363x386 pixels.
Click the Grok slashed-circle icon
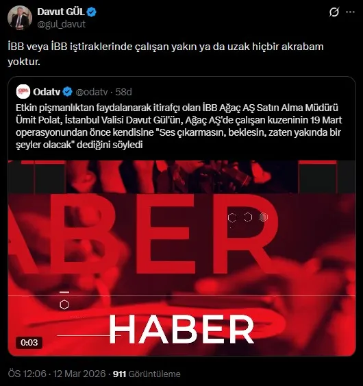(x=334, y=12)
